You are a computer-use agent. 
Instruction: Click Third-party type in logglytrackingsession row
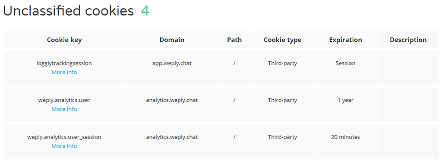(x=282, y=63)
